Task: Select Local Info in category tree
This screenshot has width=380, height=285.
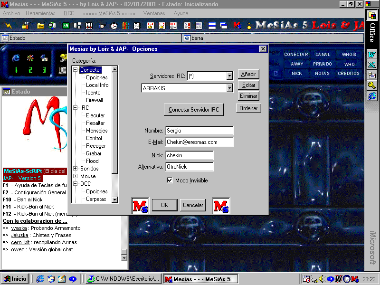Action: [97, 85]
